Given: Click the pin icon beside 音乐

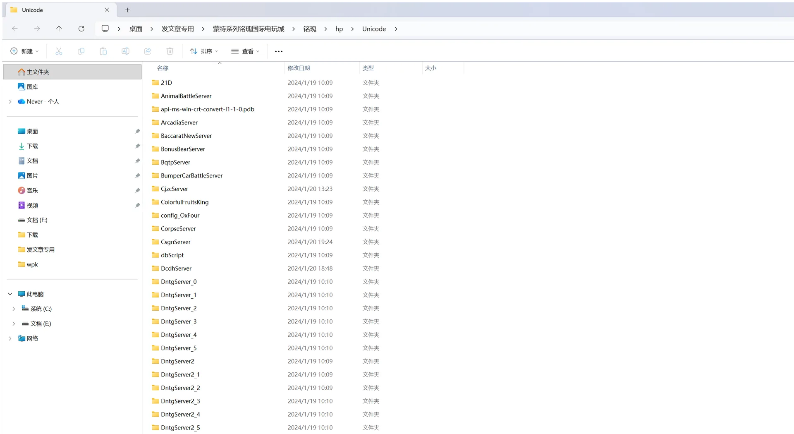Looking at the screenshot, I should (137, 190).
